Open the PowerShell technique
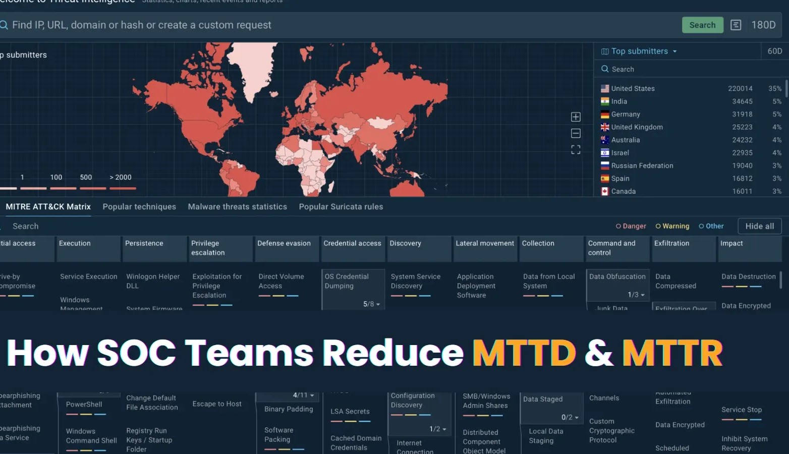The width and height of the screenshot is (789, 454). click(x=84, y=405)
